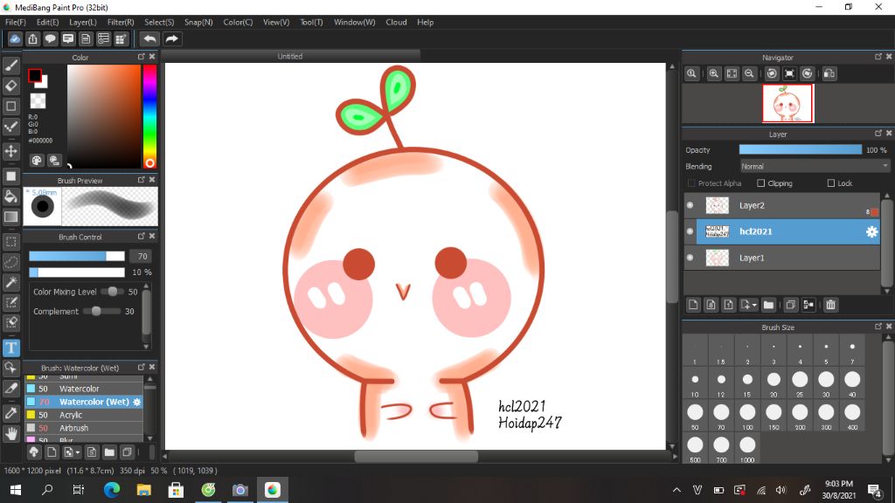Screen dimensions: 895x503
Task: Expand the add layer dropdown arrow
Action: pos(754,305)
